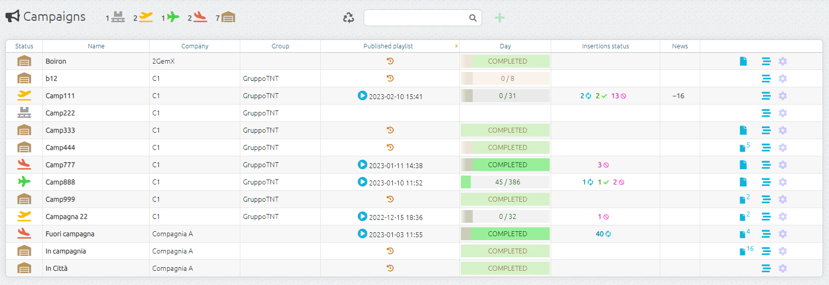Click the Insertions status column header

(605, 46)
